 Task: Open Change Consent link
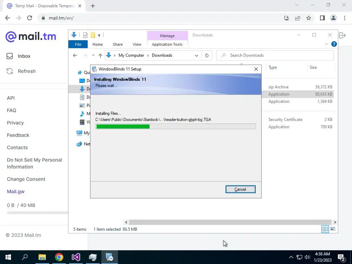(x=26, y=179)
